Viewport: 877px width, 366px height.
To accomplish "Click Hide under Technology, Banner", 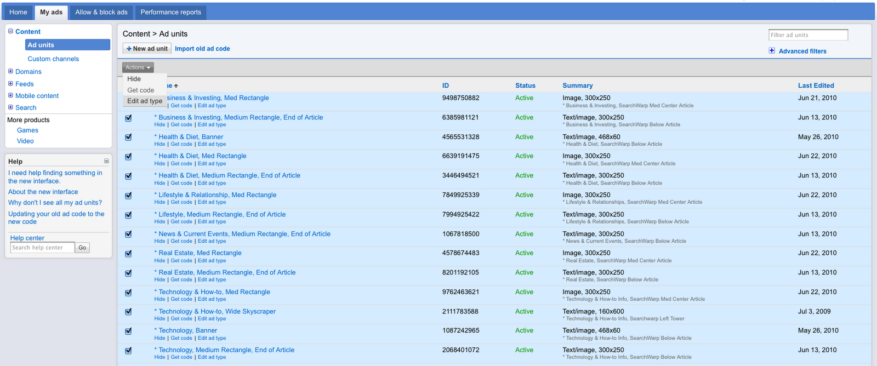I will click(160, 338).
